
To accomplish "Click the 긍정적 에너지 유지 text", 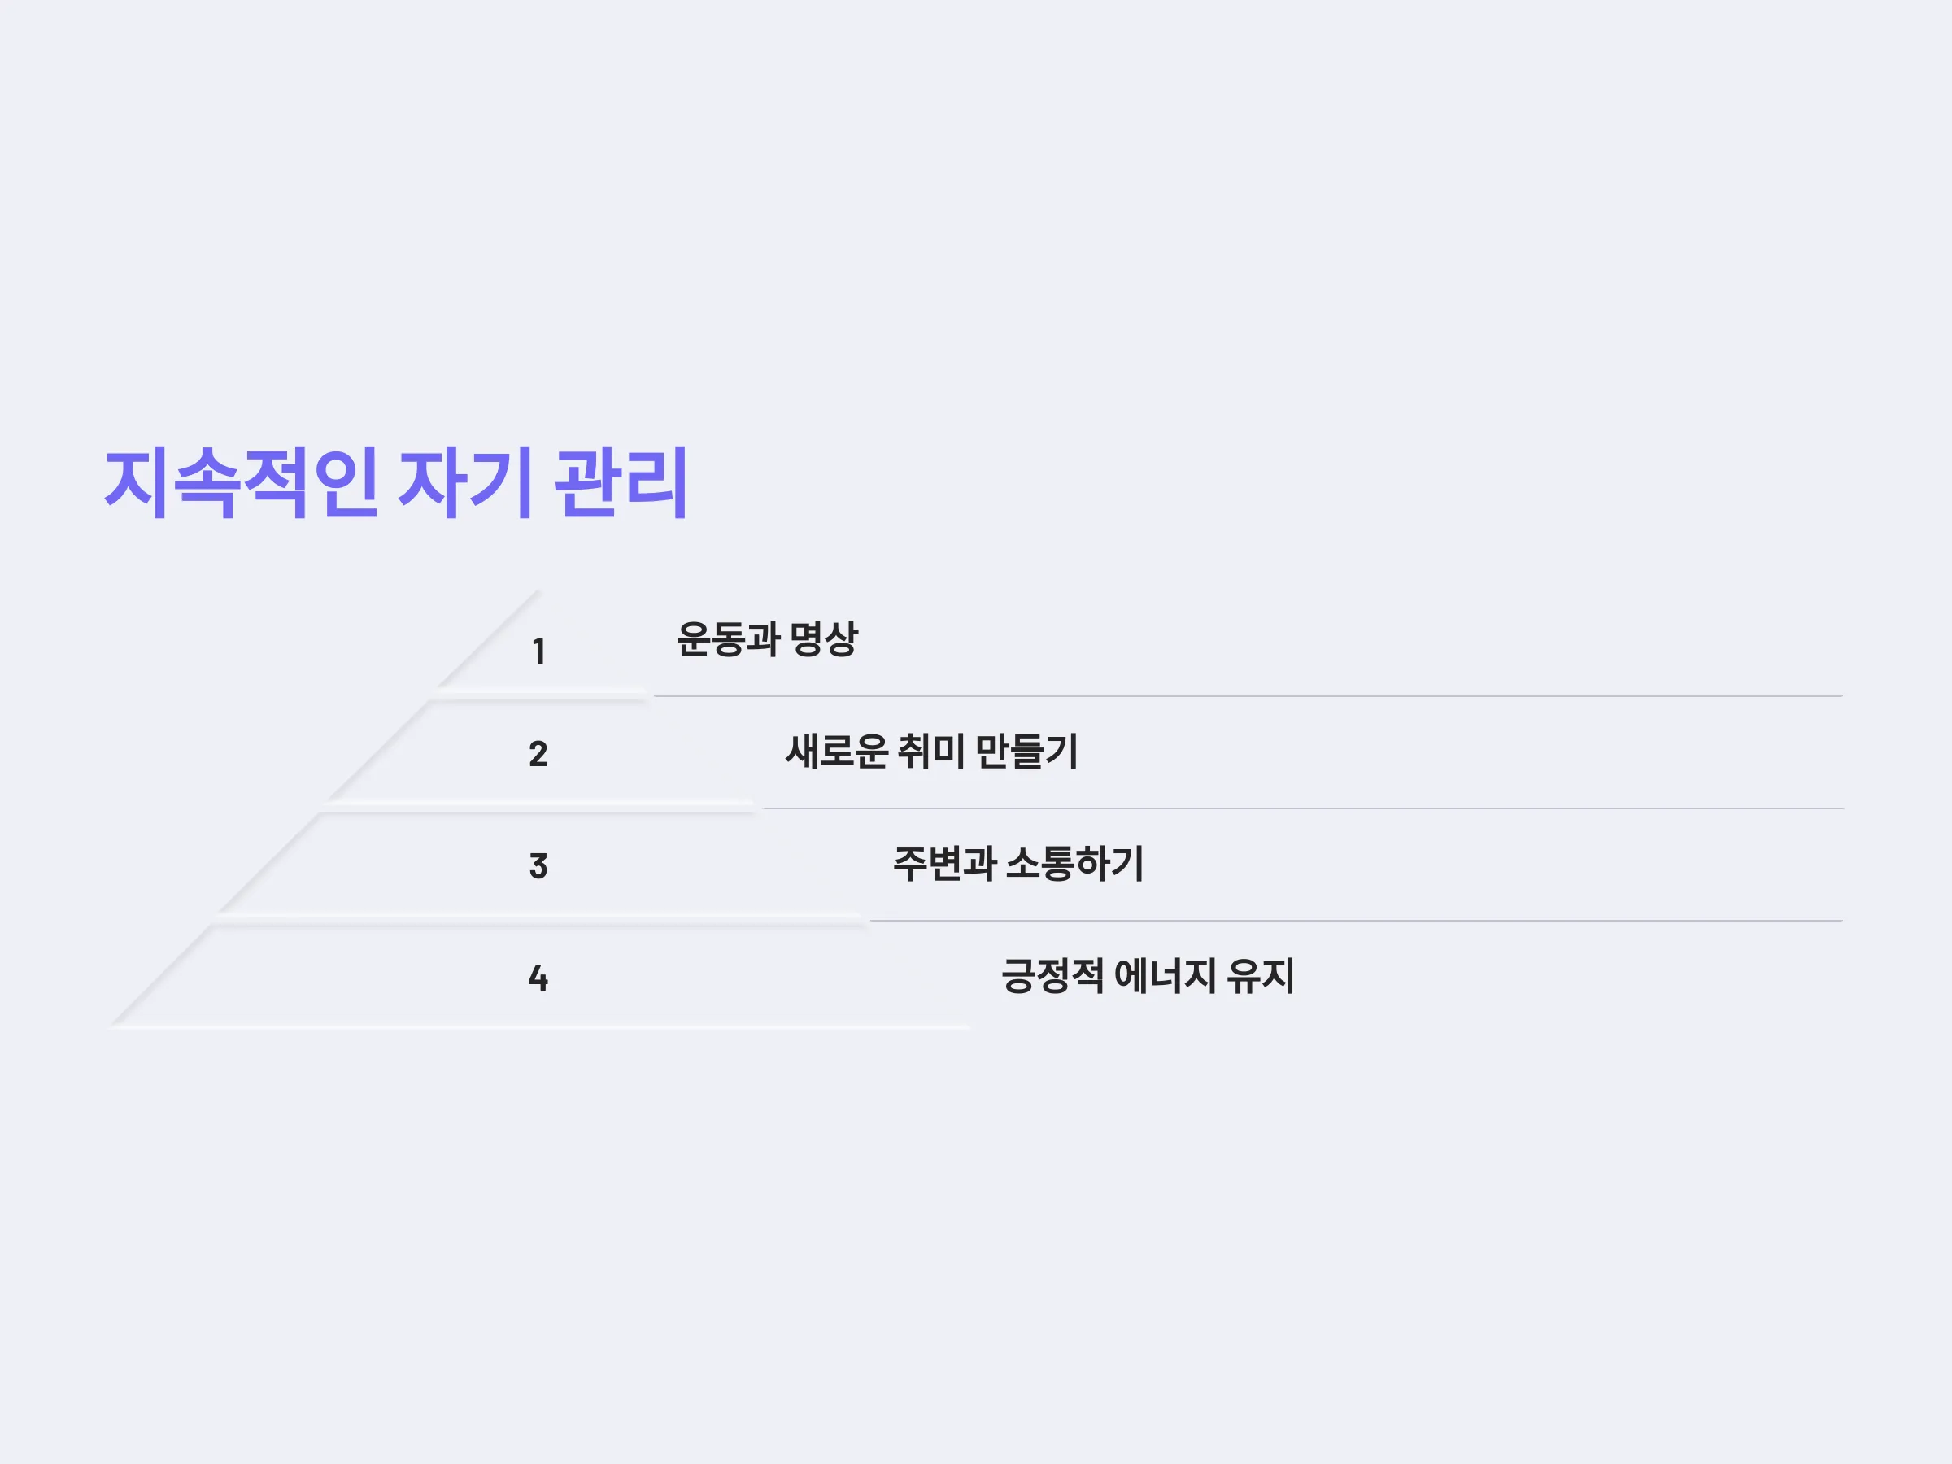I will pyautogui.click(x=1147, y=975).
